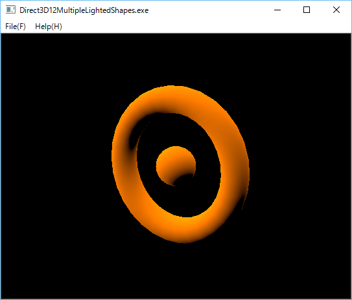352x300 pixels.
Task: Click the left side of the orange ring
Action: (124, 164)
